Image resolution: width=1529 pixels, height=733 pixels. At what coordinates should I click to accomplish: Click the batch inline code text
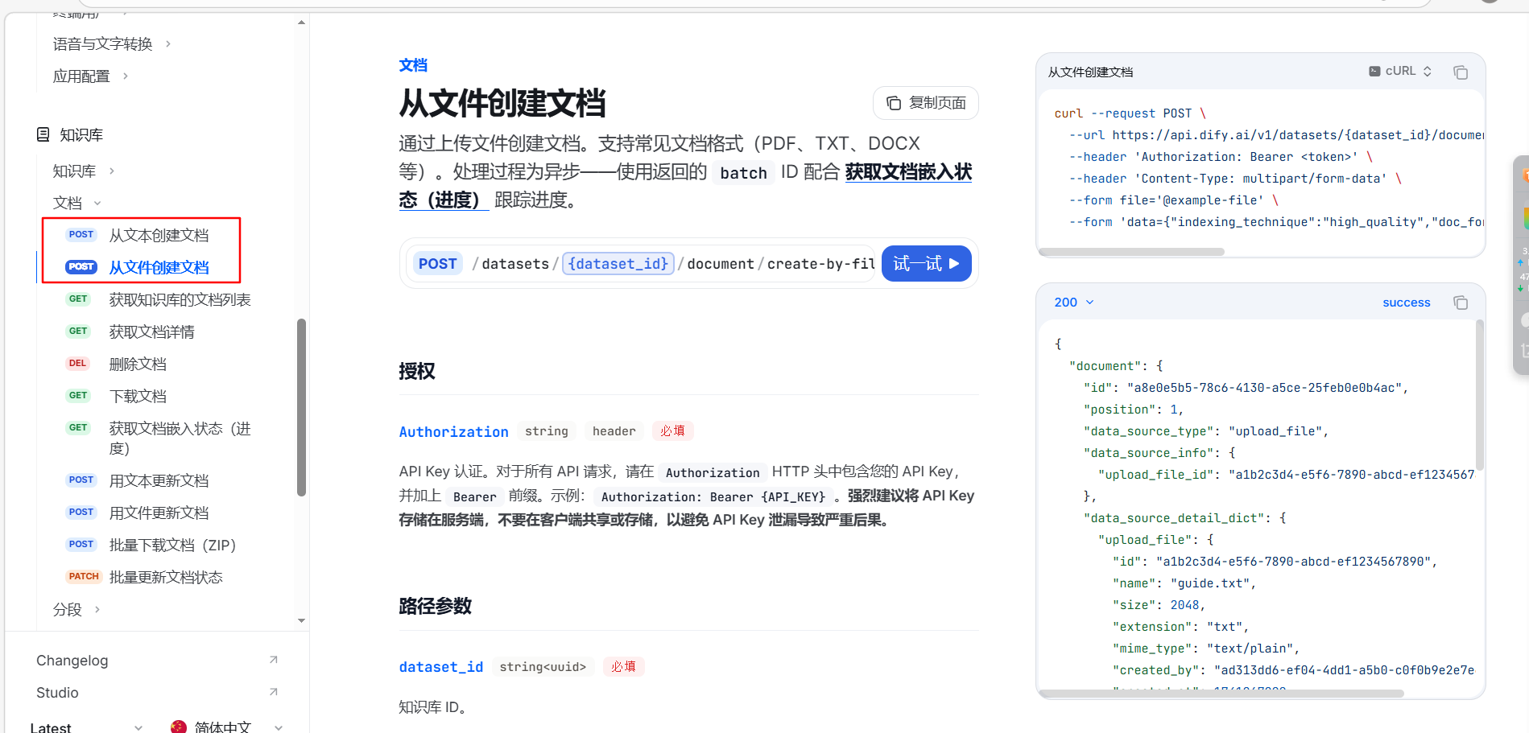point(743,173)
